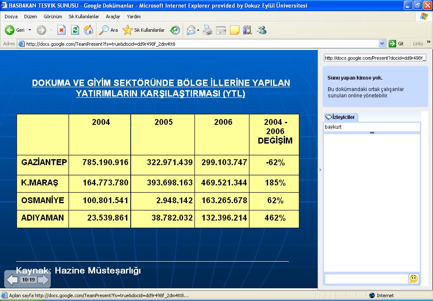Click the chat panel divider handle
Image resolution: width=433 pixels, height=301 pixels.
[372, 133]
